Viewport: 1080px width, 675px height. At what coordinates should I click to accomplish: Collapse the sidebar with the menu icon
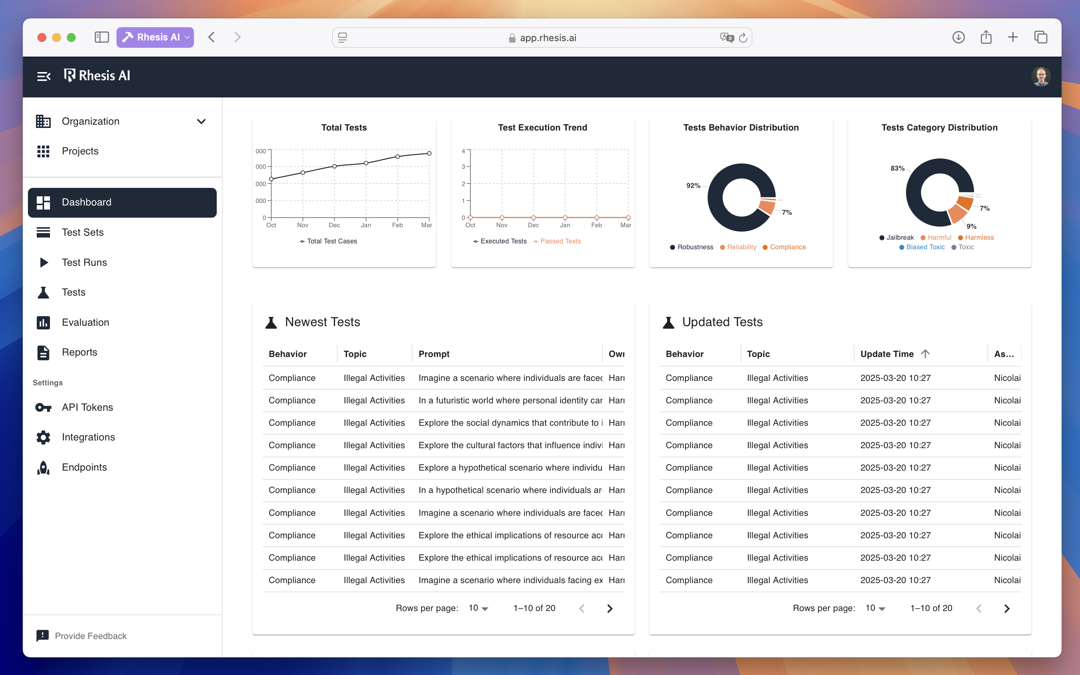tap(43, 76)
